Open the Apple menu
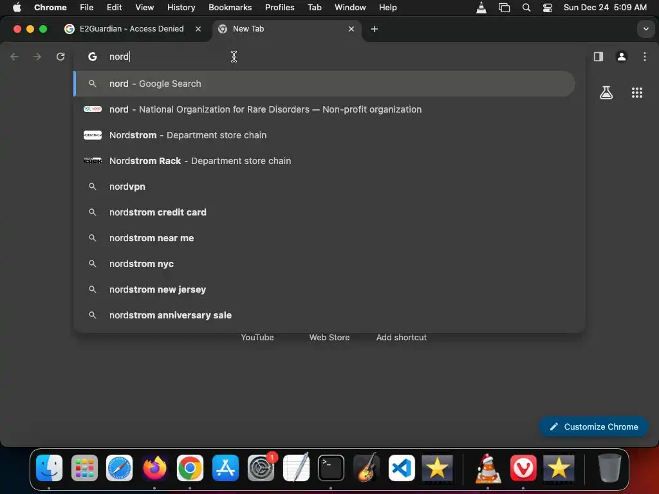This screenshot has width=659, height=494. tap(17, 7)
